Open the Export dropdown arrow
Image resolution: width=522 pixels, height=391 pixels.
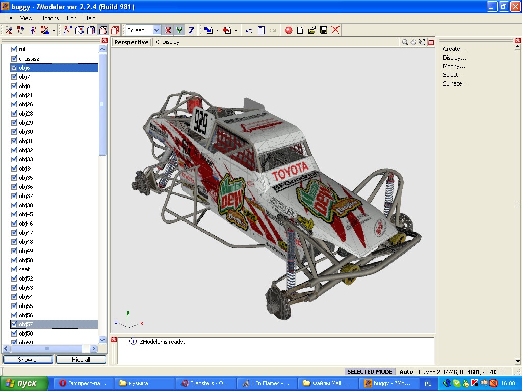point(236,30)
